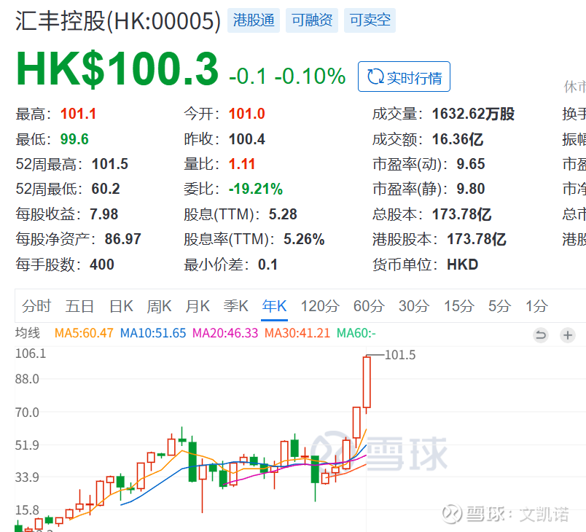Screen dimensions: 586x532
Task: Click the 股息率(TTM) value 5.26%
Action: point(304,240)
